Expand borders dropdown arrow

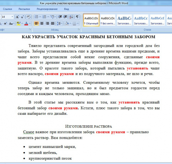[78, 24]
